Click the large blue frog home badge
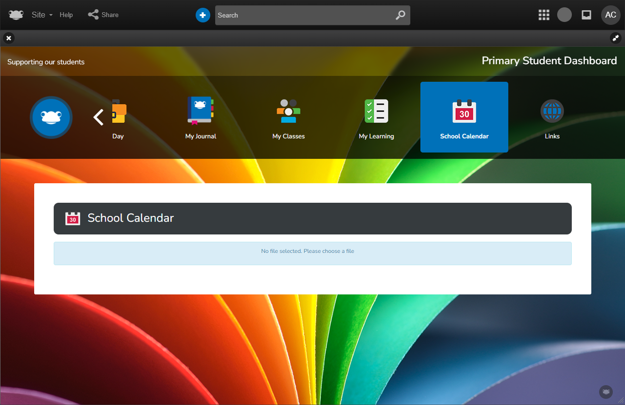This screenshot has height=405, width=625. [x=51, y=117]
